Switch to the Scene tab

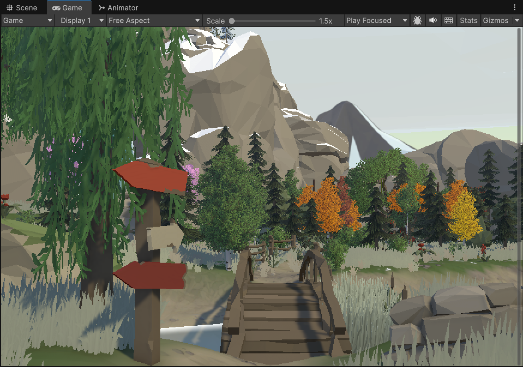[x=22, y=8]
